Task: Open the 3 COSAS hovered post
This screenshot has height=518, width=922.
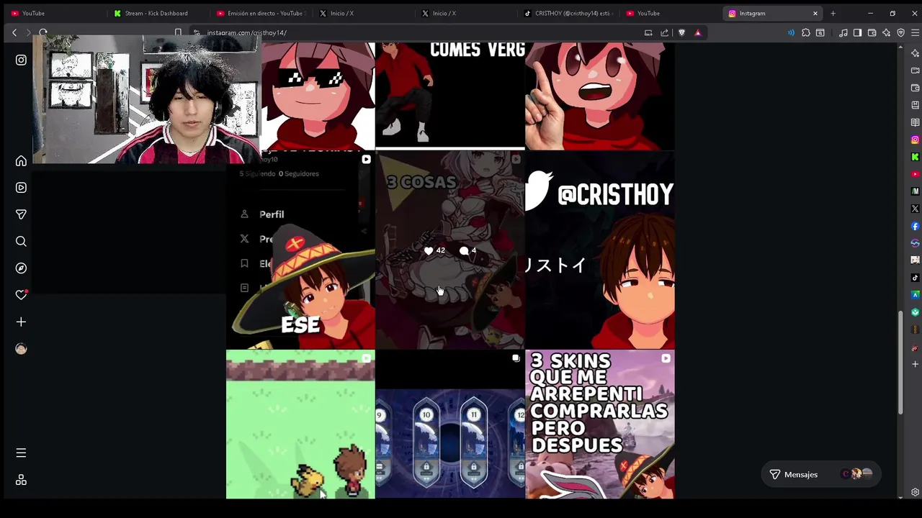Action: (x=450, y=250)
